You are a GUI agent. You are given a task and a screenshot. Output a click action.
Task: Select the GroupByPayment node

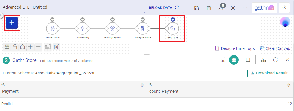(x=113, y=28)
